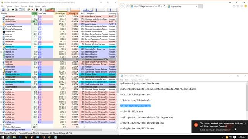This screenshot has width=248, height=139.
Task: Select the System Idle Process row
Action: (x=58, y=127)
